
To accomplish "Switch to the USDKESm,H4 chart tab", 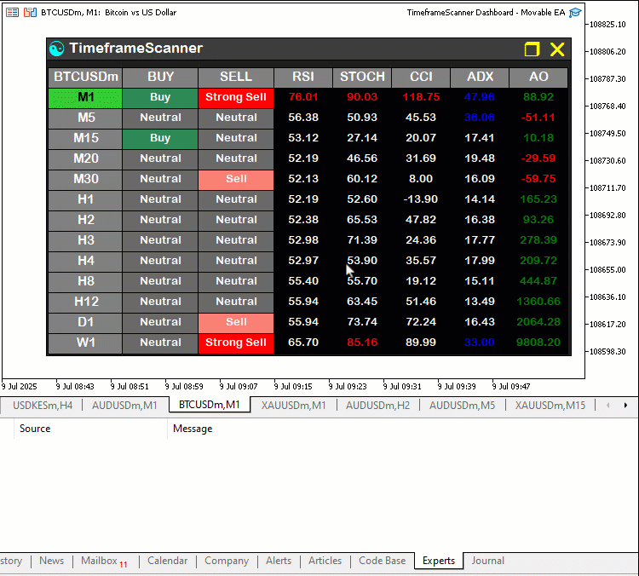I will tap(43, 406).
